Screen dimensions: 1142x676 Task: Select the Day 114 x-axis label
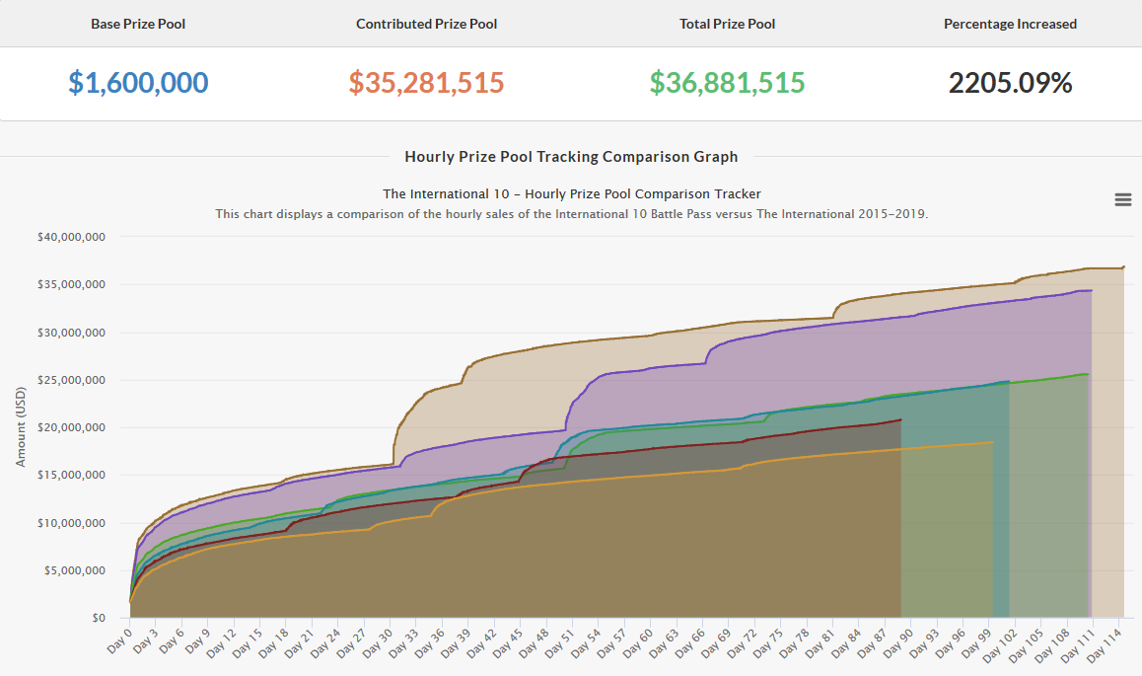pyautogui.click(x=1104, y=641)
